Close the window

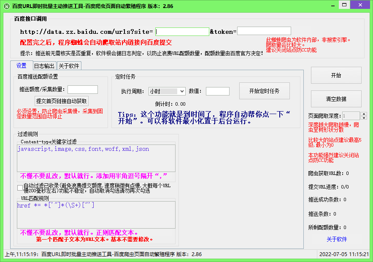coord(360,5)
